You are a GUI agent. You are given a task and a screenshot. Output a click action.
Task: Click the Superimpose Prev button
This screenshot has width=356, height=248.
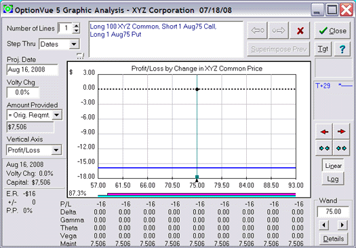[279, 49]
